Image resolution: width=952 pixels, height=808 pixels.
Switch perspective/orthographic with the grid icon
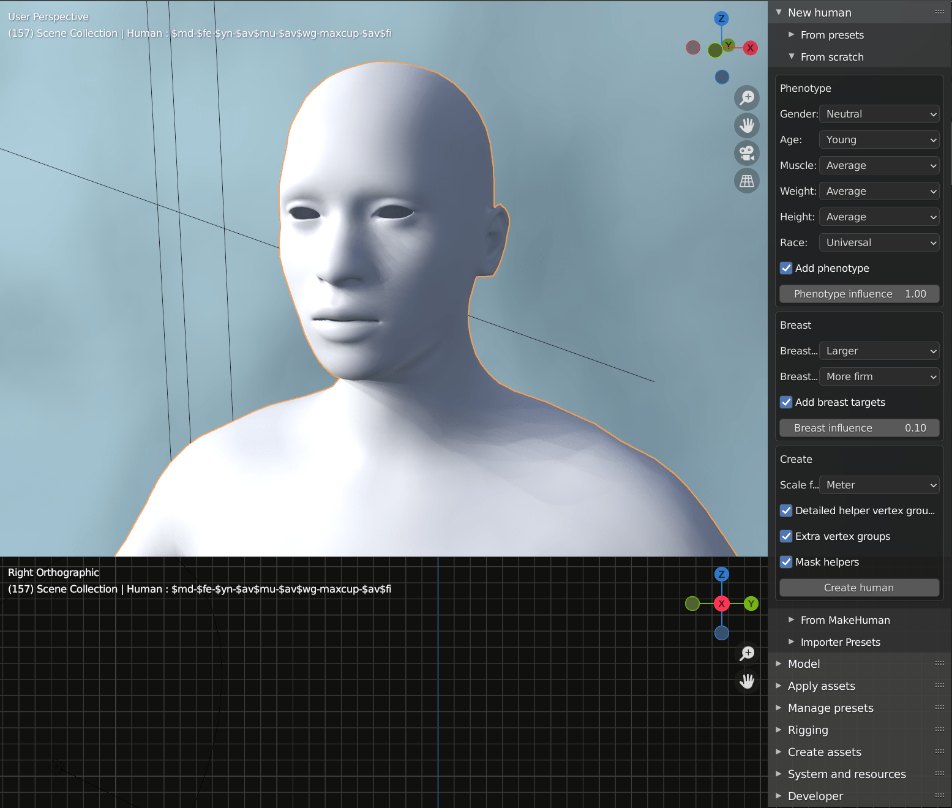(747, 181)
